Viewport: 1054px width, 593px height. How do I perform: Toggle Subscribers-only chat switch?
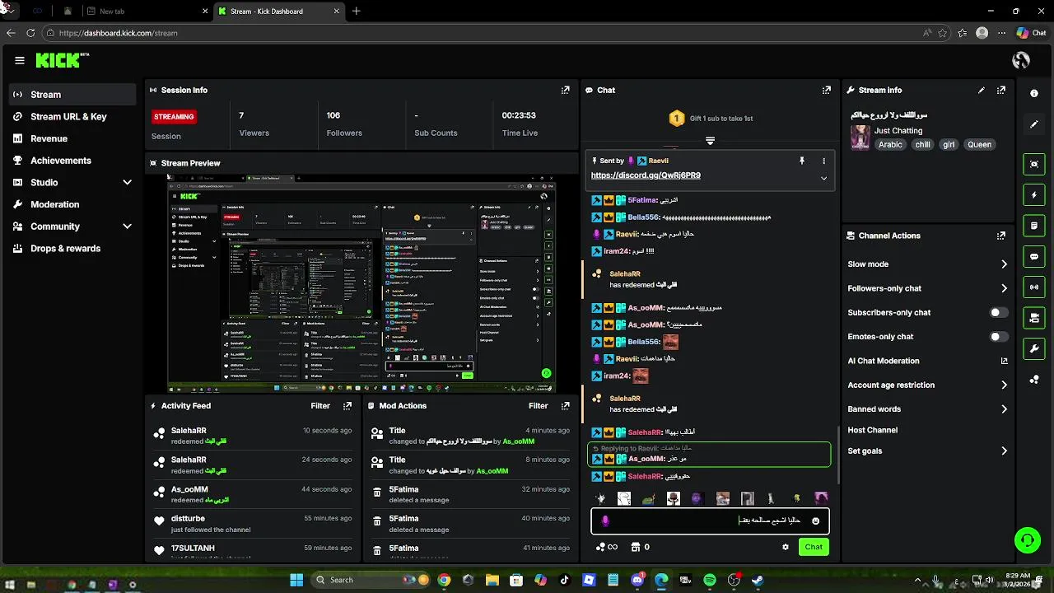pos(999,312)
